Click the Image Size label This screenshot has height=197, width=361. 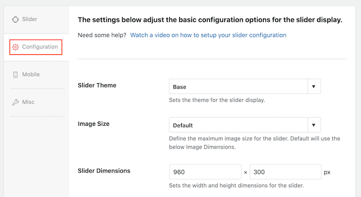pos(93,124)
